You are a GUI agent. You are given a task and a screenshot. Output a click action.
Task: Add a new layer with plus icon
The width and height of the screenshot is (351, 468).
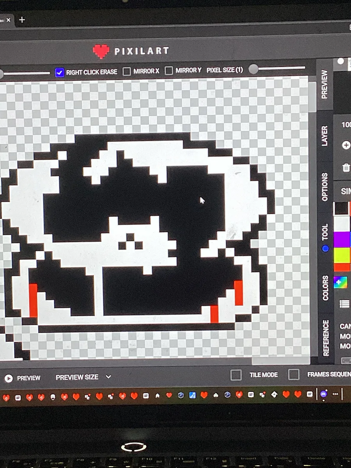pos(346,145)
